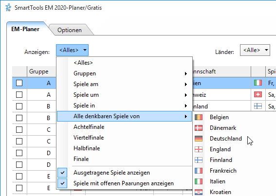Tick the checkbox of the first Gruppe C row
Viewport: 276px width, 196px height.
pos(19,130)
